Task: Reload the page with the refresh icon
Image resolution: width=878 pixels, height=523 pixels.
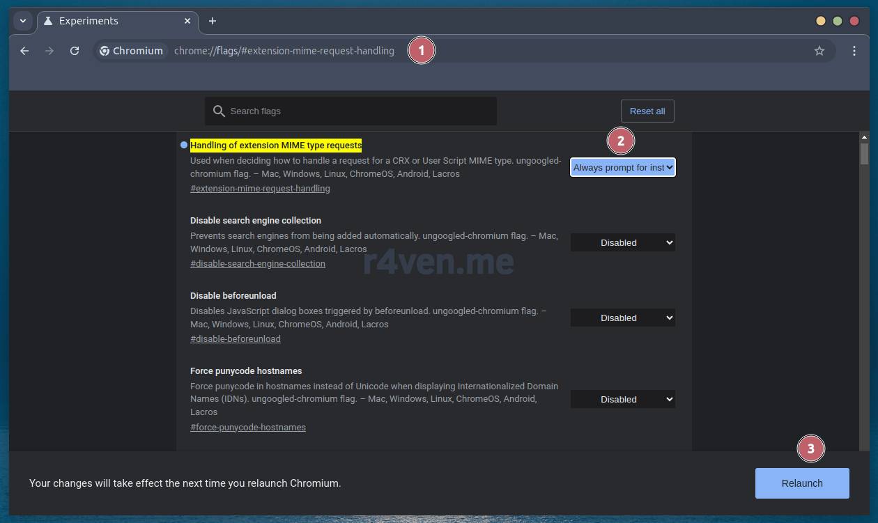Action: pyautogui.click(x=75, y=51)
